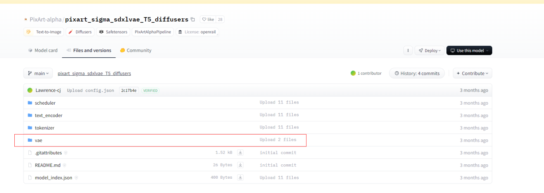Click the vae row's 3 months ago

click(474, 140)
